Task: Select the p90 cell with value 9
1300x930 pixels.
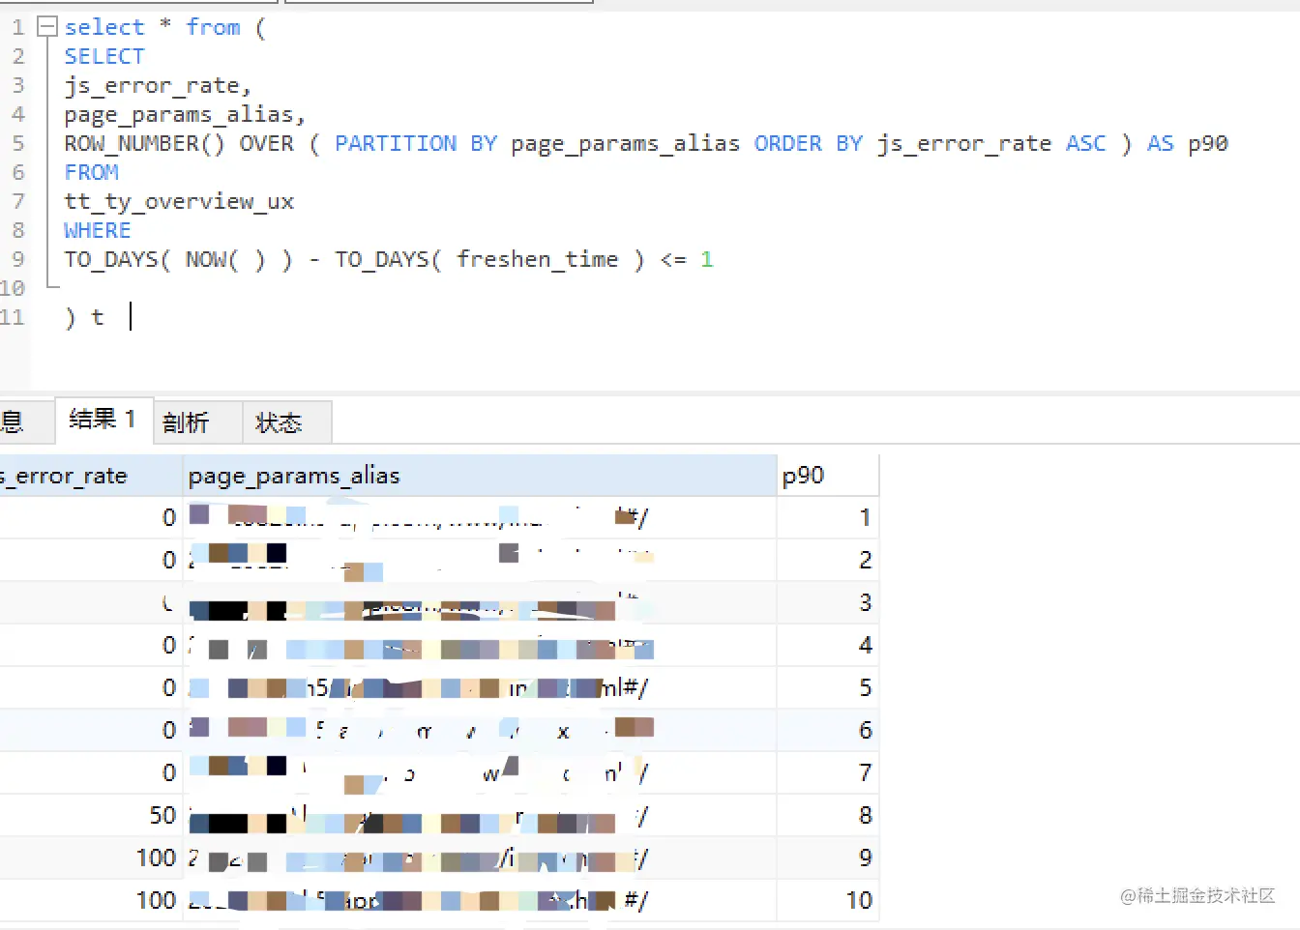Action: click(x=828, y=858)
